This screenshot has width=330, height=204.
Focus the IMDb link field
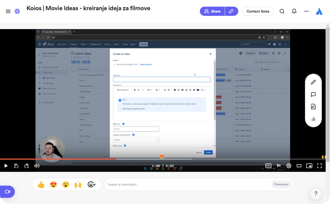(136, 129)
